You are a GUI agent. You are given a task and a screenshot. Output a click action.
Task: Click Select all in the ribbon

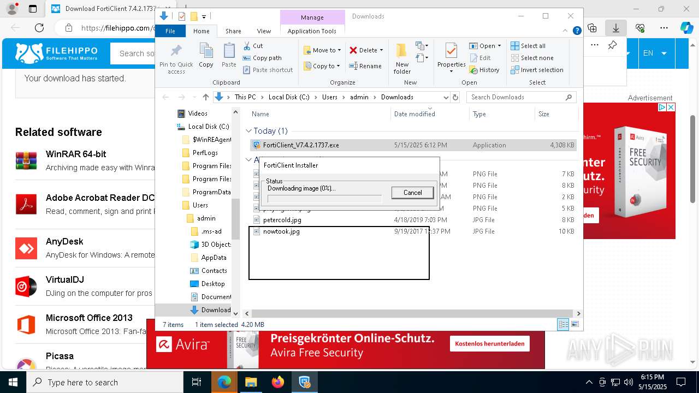pyautogui.click(x=528, y=46)
